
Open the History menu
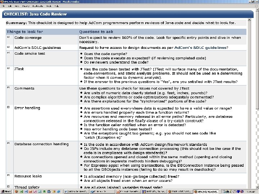click(x=26, y=6)
